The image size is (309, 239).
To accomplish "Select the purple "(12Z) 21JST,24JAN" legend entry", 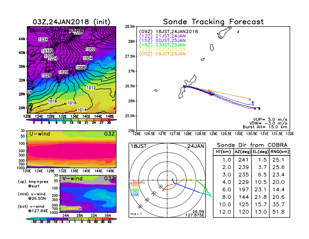I will coord(162,36).
